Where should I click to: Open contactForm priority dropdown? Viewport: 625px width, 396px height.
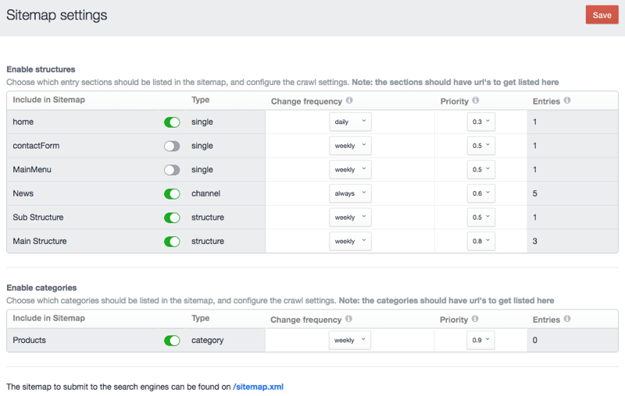(x=481, y=146)
